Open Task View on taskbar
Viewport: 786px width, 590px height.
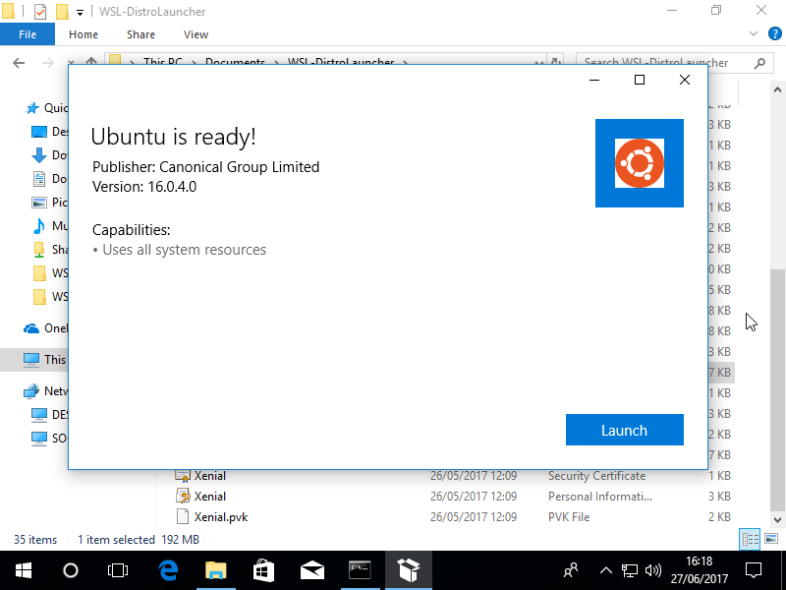click(x=118, y=570)
